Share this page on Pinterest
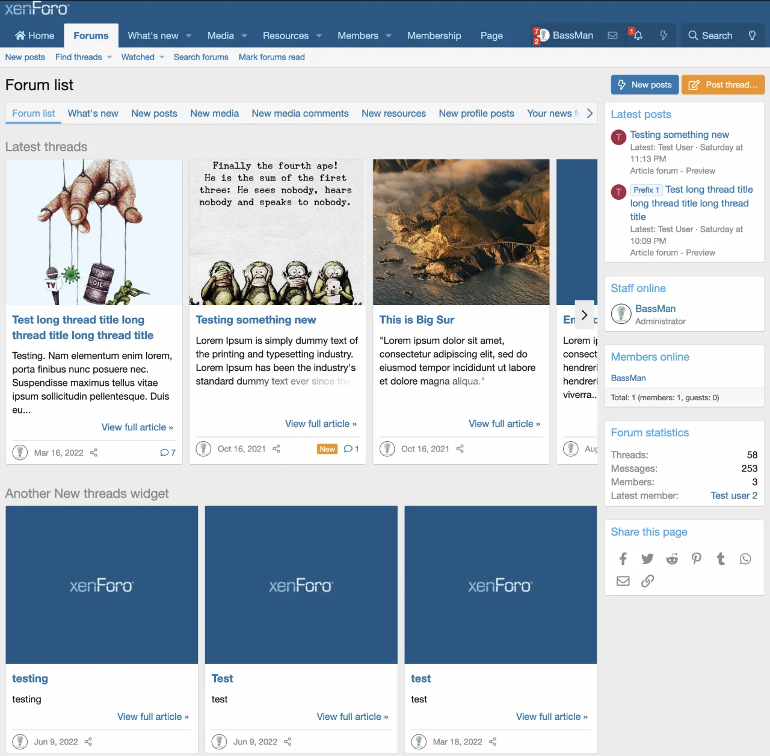 pyautogui.click(x=697, y=559)
